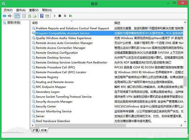189x140 pixels.
Task: Click gear icon beside Secondary Logon
Action: [x=33, y=92]
